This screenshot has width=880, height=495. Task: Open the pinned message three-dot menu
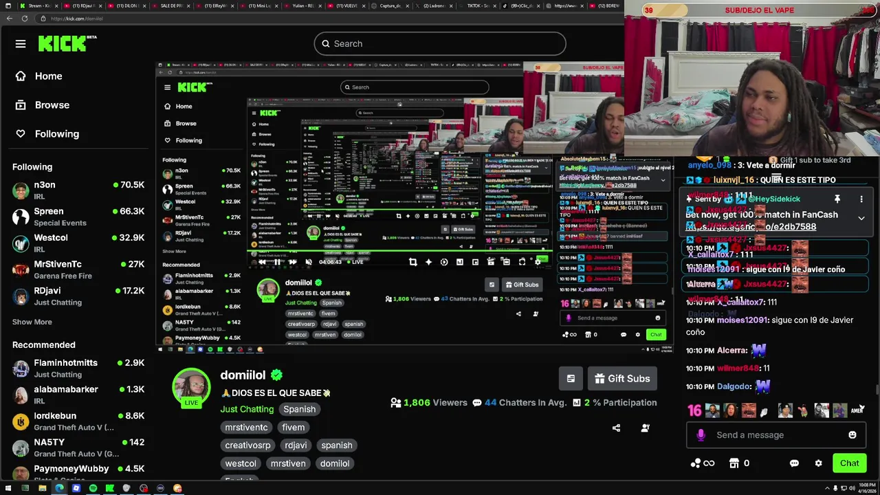861,199
